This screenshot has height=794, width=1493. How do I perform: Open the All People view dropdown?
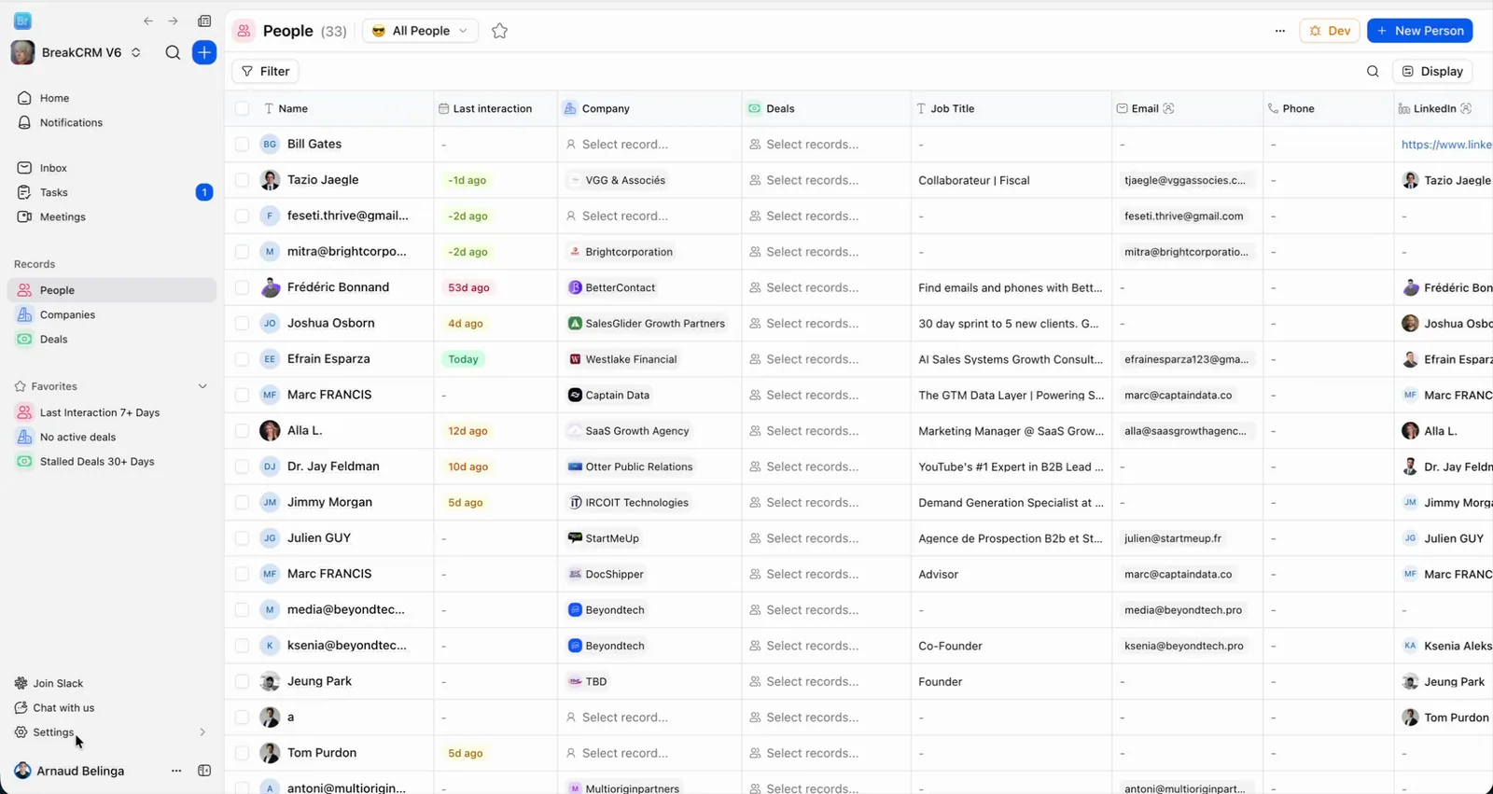(x=421, y=31)
